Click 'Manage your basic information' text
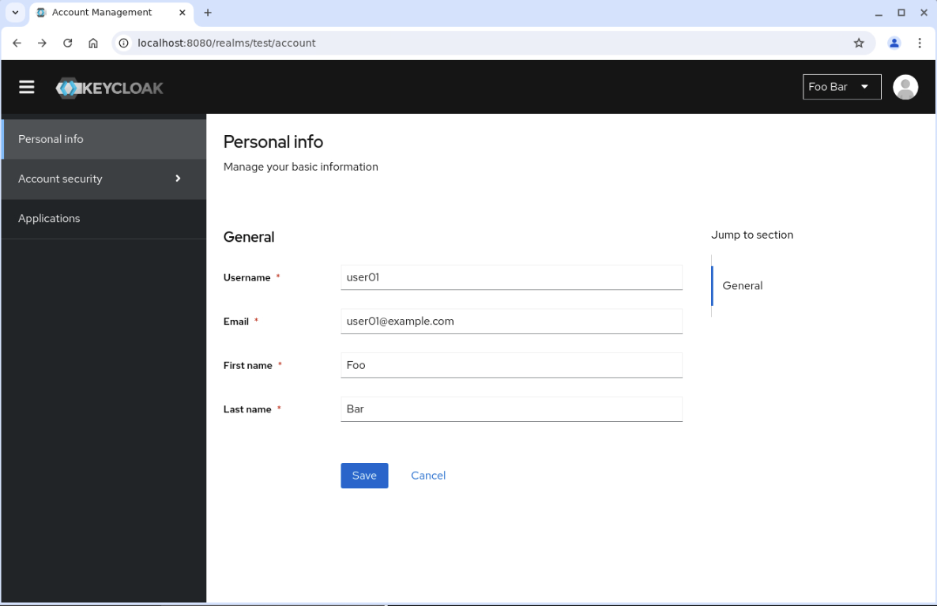 (x=300, y=167)
